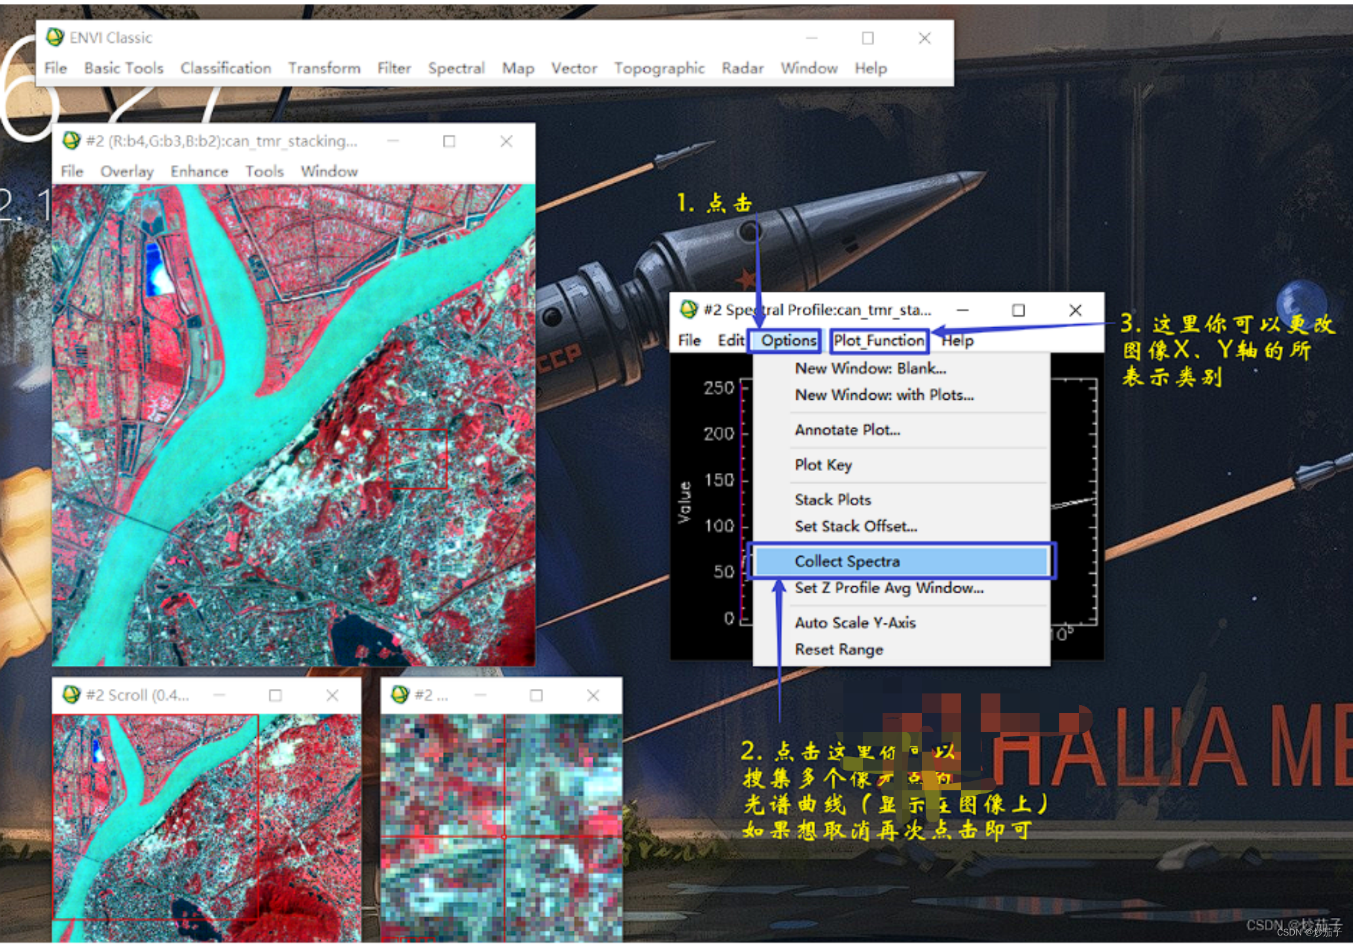Toggle Plot Key display

point(822,464)
